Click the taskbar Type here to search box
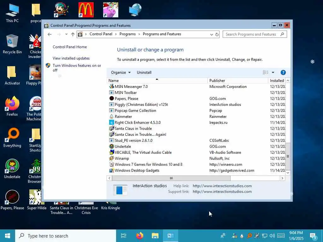Image resolution: width=323 pixels, height=242 pixels. pos(66,236)
